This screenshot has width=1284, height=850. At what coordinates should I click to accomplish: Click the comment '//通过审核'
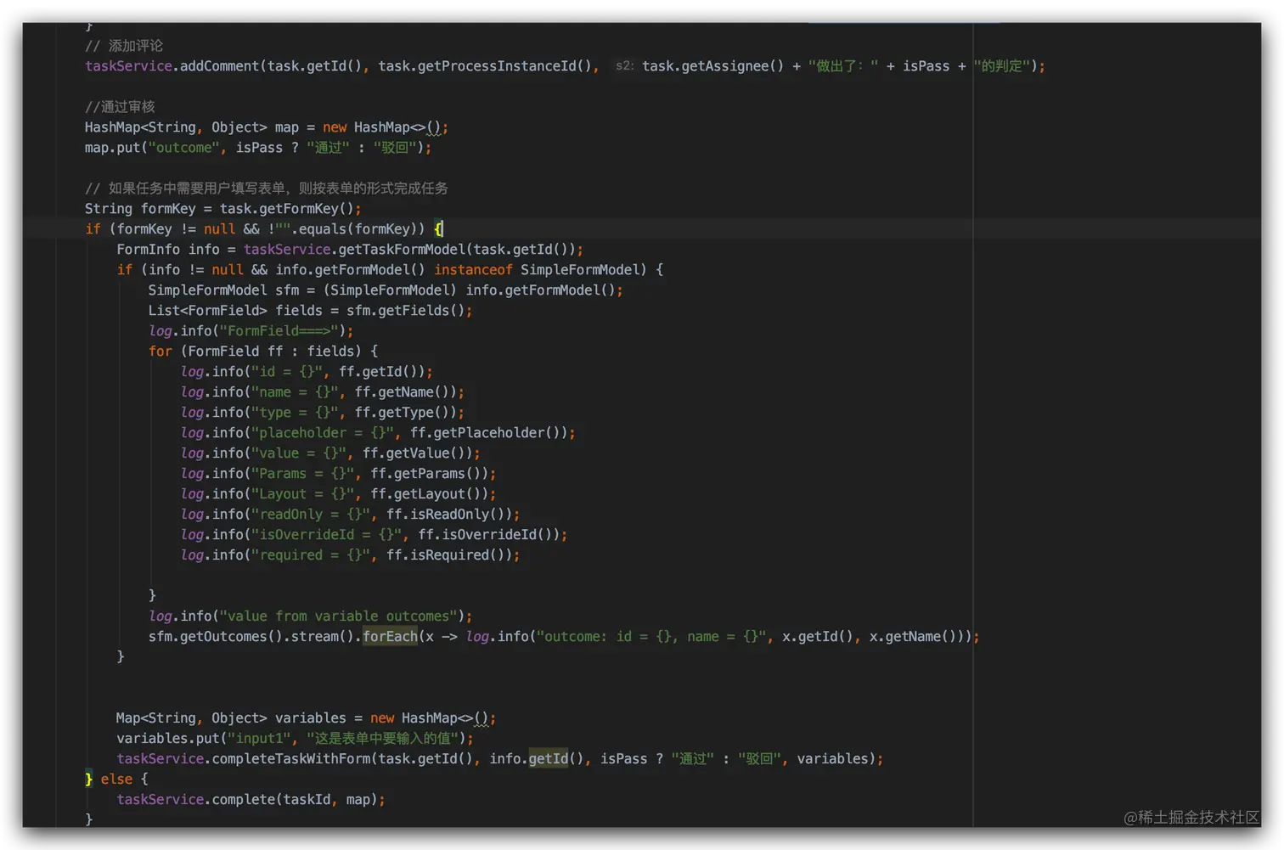click(x=120, y=107)
